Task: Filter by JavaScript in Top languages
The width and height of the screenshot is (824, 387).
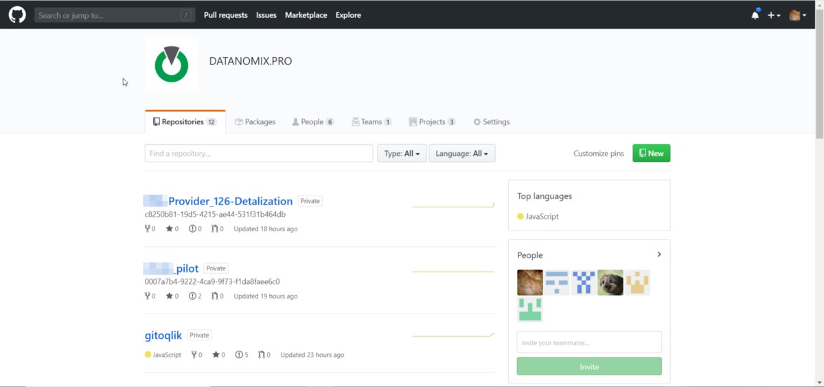Action: click(x=538, y=217)
